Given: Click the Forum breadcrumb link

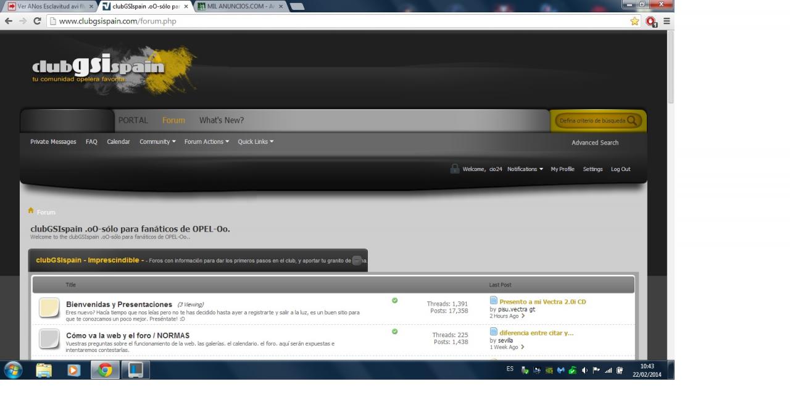Looking at the screenshot, I should 46,212.
